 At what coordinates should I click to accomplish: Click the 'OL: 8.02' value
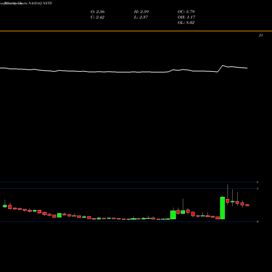tap(186, 23)
